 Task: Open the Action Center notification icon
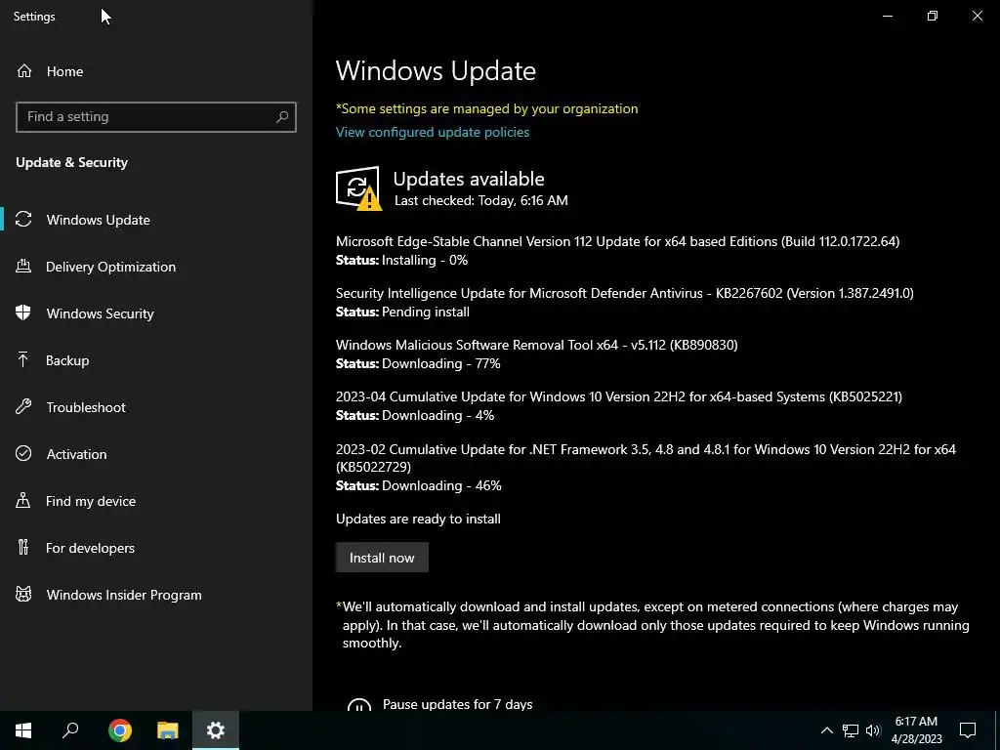click(x=968, y=730)
